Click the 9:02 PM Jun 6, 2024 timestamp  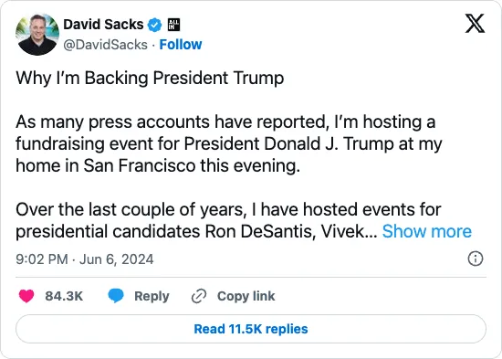85,259
